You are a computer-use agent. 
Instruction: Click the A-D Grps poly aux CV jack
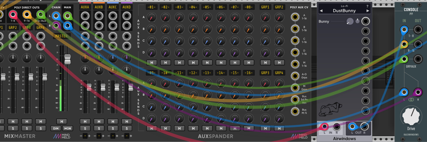[295, 76]
